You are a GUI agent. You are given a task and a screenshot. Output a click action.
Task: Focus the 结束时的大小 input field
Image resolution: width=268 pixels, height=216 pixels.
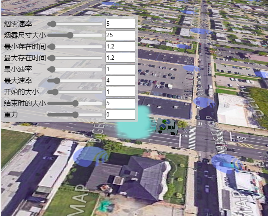pyautogui.click(x=120, y=103)
